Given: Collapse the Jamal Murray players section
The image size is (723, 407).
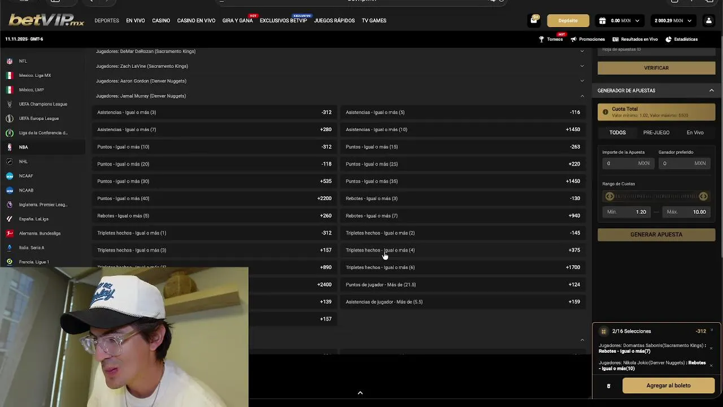Looking at the screenshot, I should point(582,96).
